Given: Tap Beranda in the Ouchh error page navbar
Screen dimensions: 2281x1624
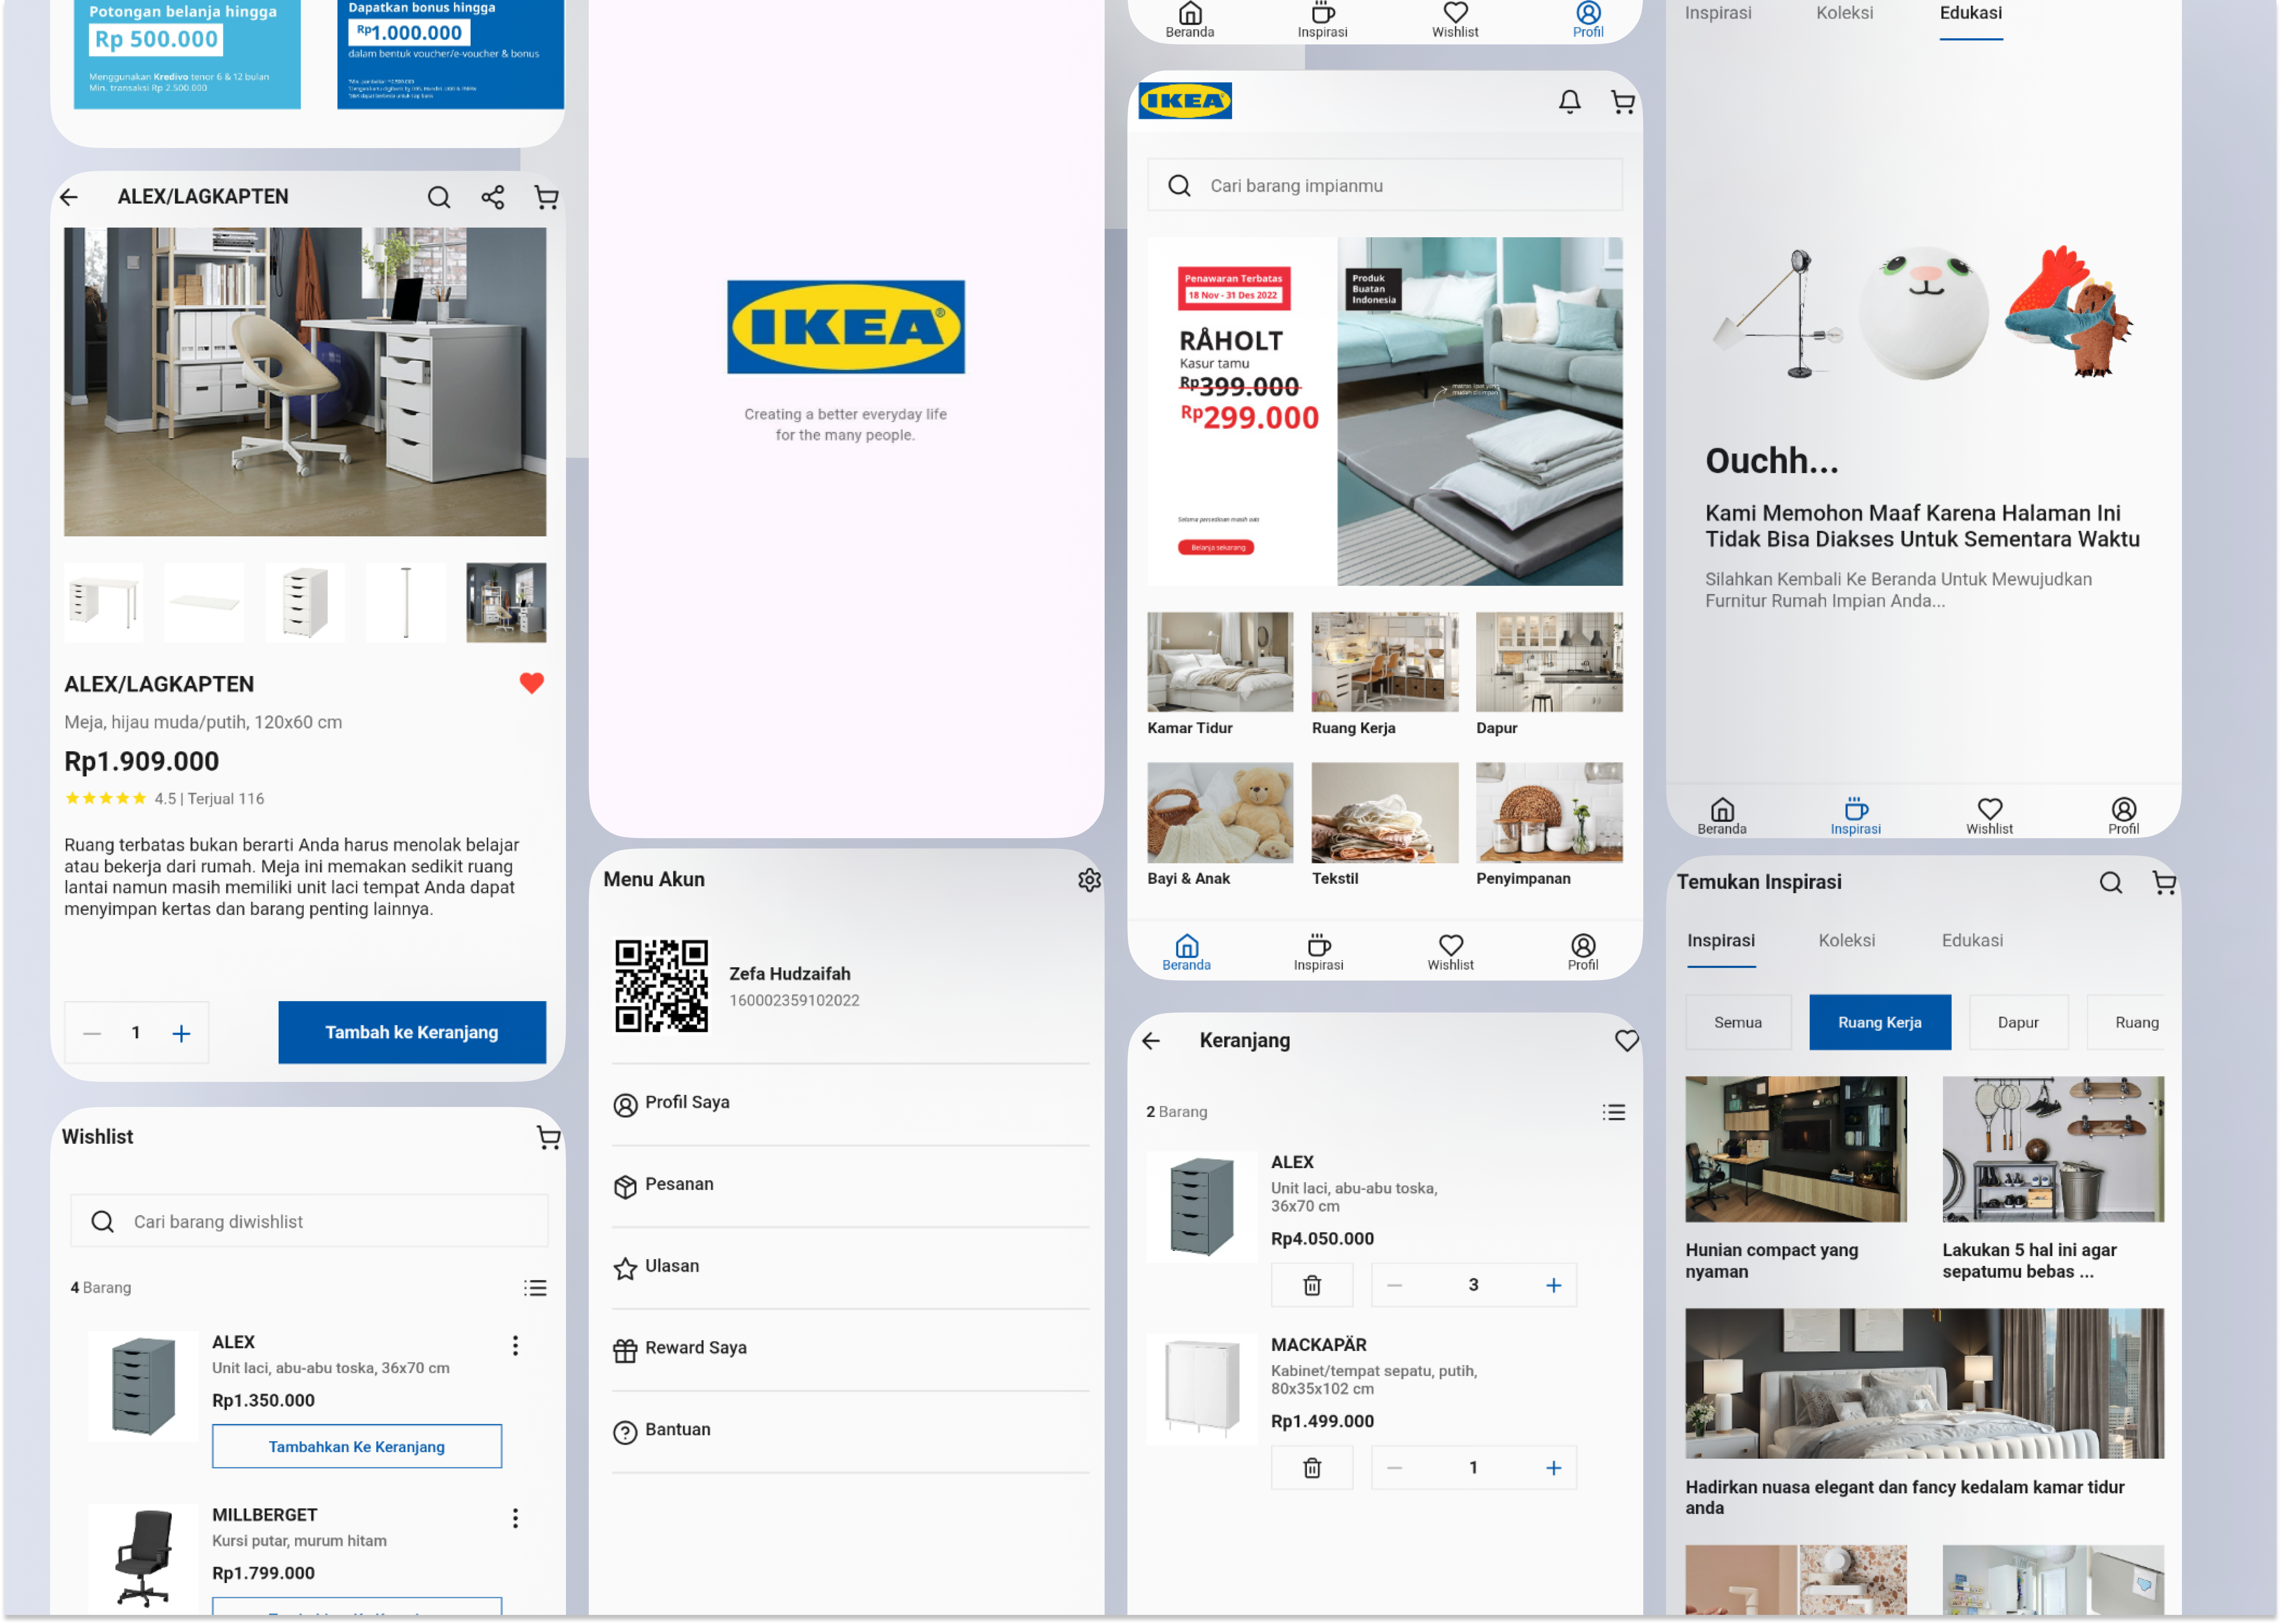Looking at the screenshot, I should [x=1722, y=817].
